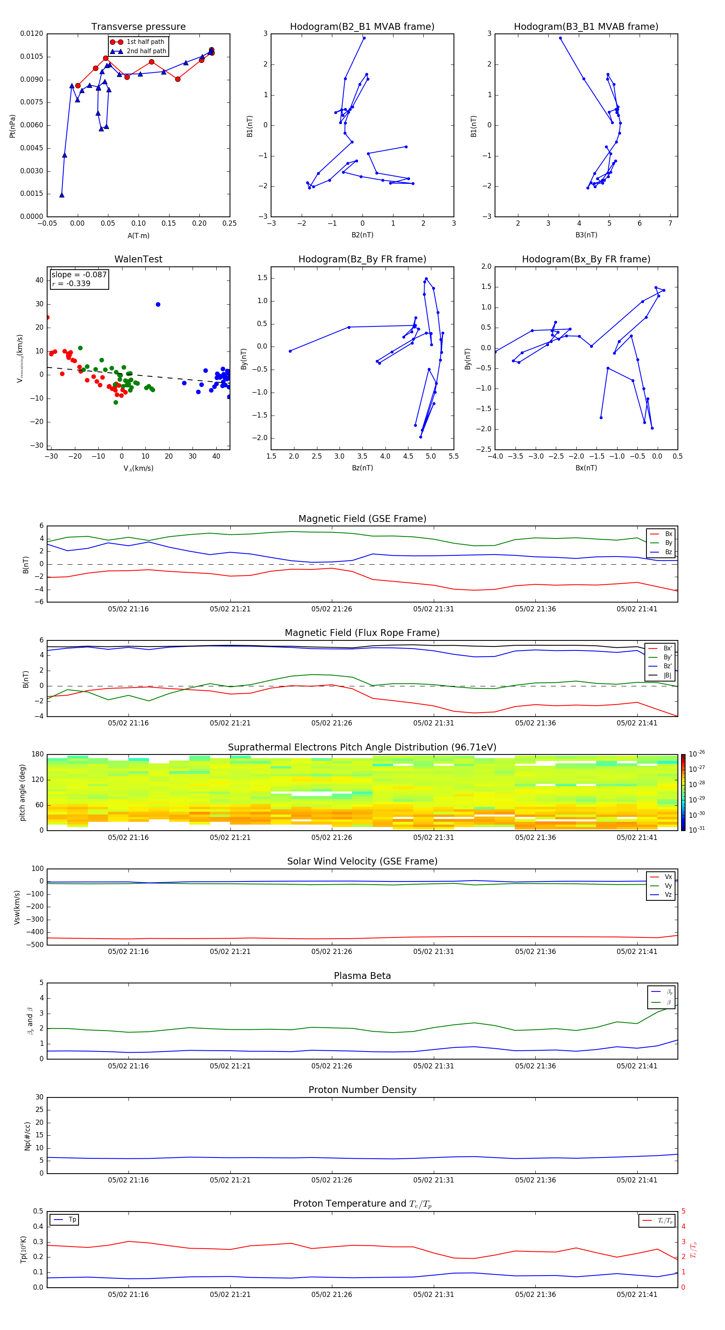Click the 'Pt(nPa)' y-axis label
This screenshot has width=725, height=1330.
tap(12, 126)
